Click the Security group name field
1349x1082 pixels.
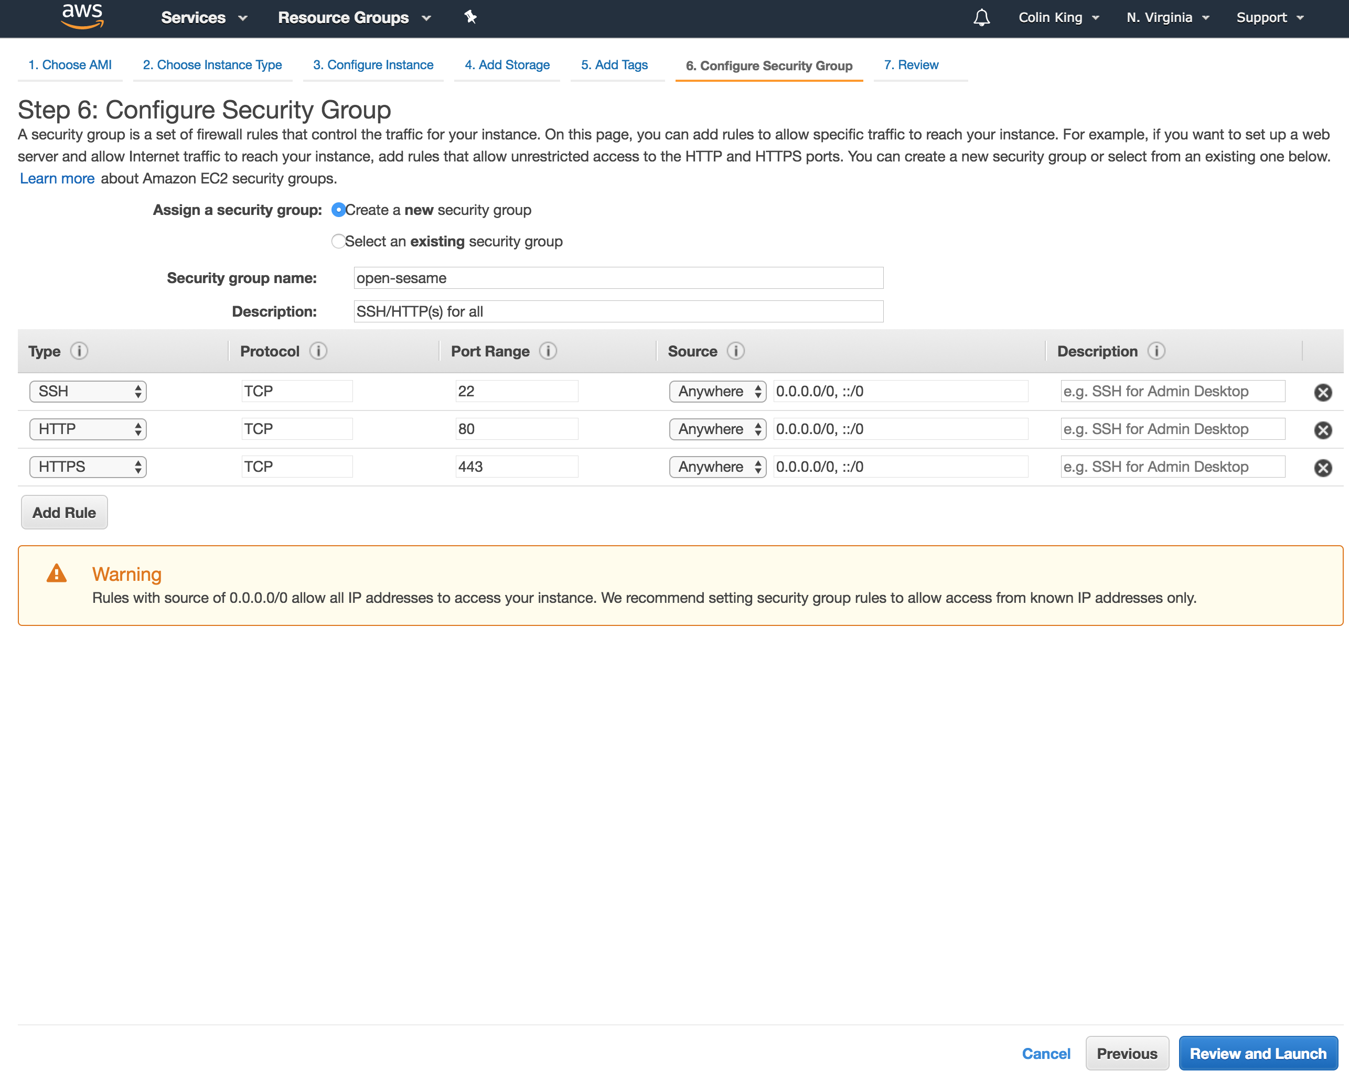[x=618, y=278]
